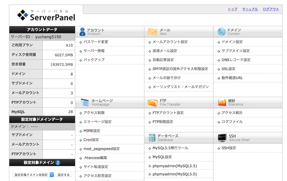Open パスワード変更

pyautogui.click(x=96, y=42)
